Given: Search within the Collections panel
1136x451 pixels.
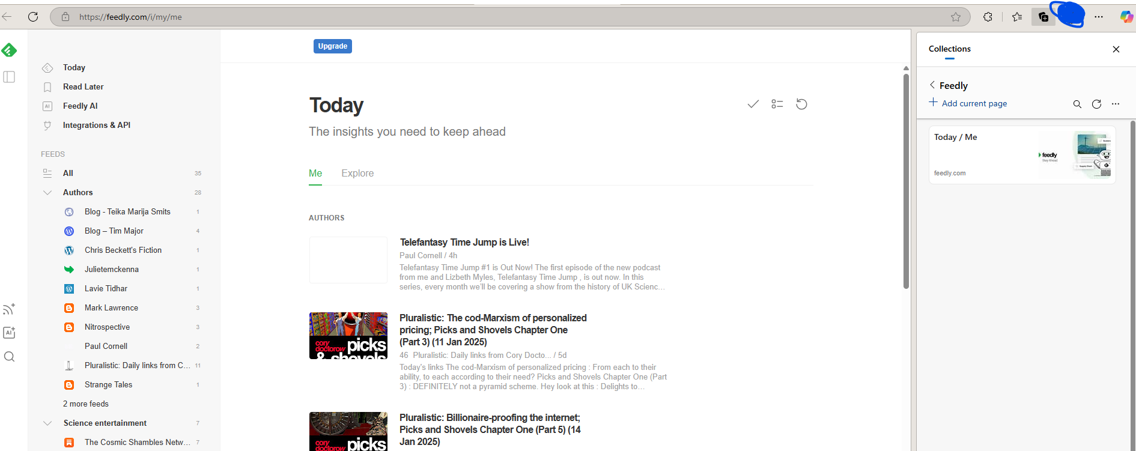Looking at the screenshot, I should [x=1077, y=104].
